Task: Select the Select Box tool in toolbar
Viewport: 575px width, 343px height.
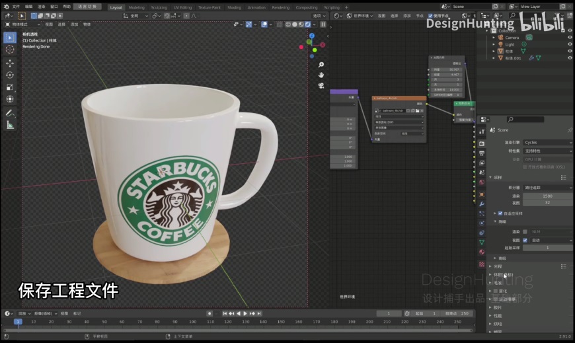Action: tap(10, 38)
